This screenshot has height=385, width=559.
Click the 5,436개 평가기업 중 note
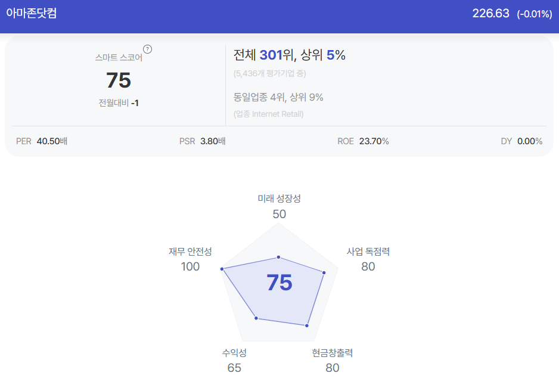(x=270, y=73)
